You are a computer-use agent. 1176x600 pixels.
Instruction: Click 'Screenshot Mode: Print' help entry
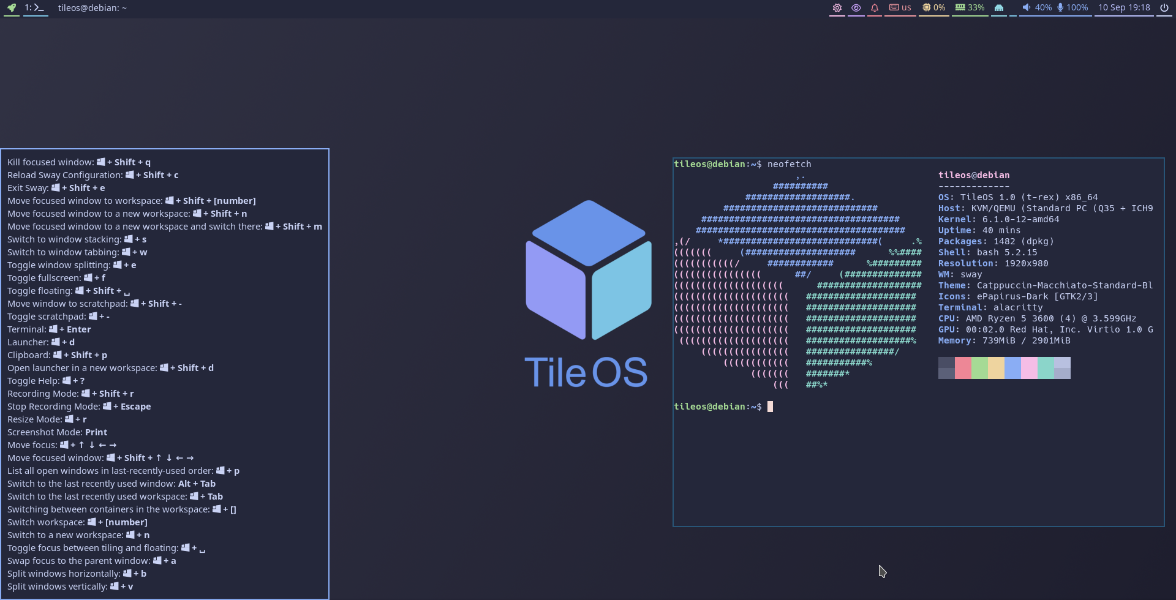58,432
